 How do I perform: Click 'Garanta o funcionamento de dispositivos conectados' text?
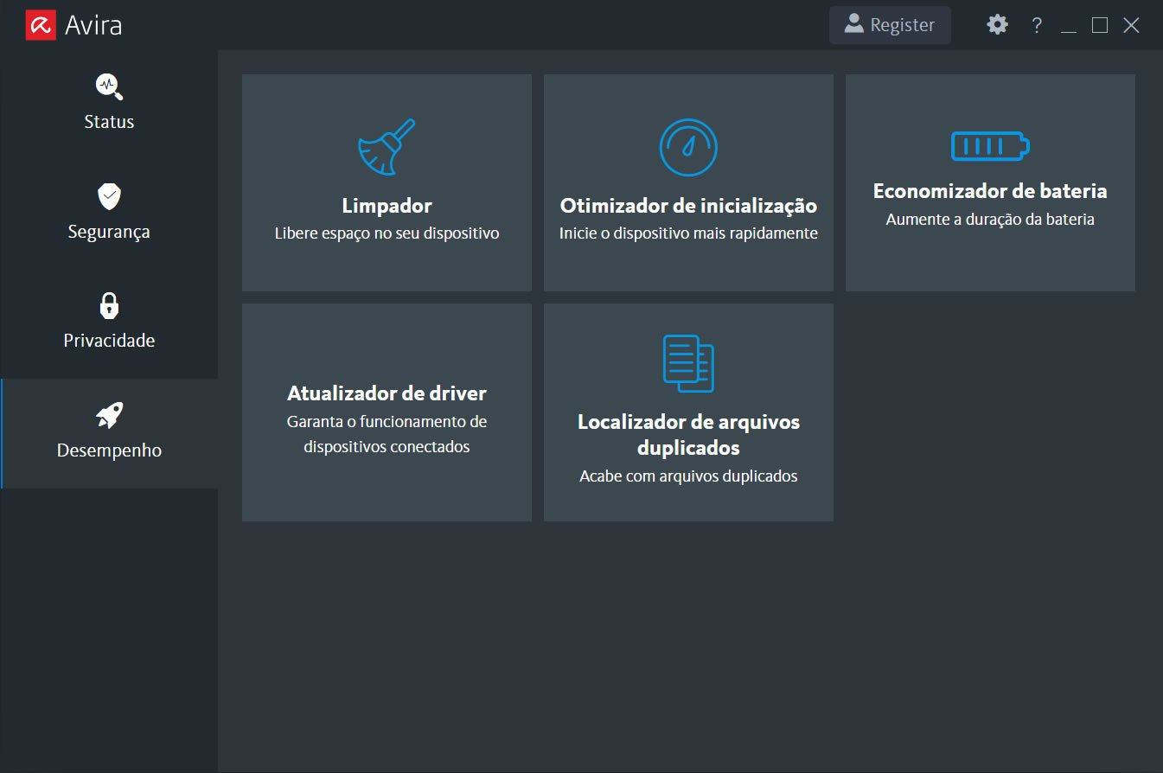[387, 434]
